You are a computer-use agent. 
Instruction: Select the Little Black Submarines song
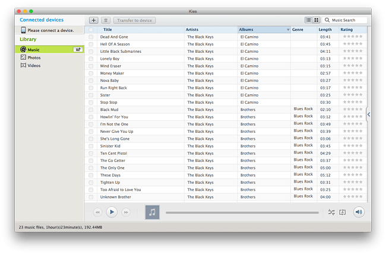pos(121,52)
